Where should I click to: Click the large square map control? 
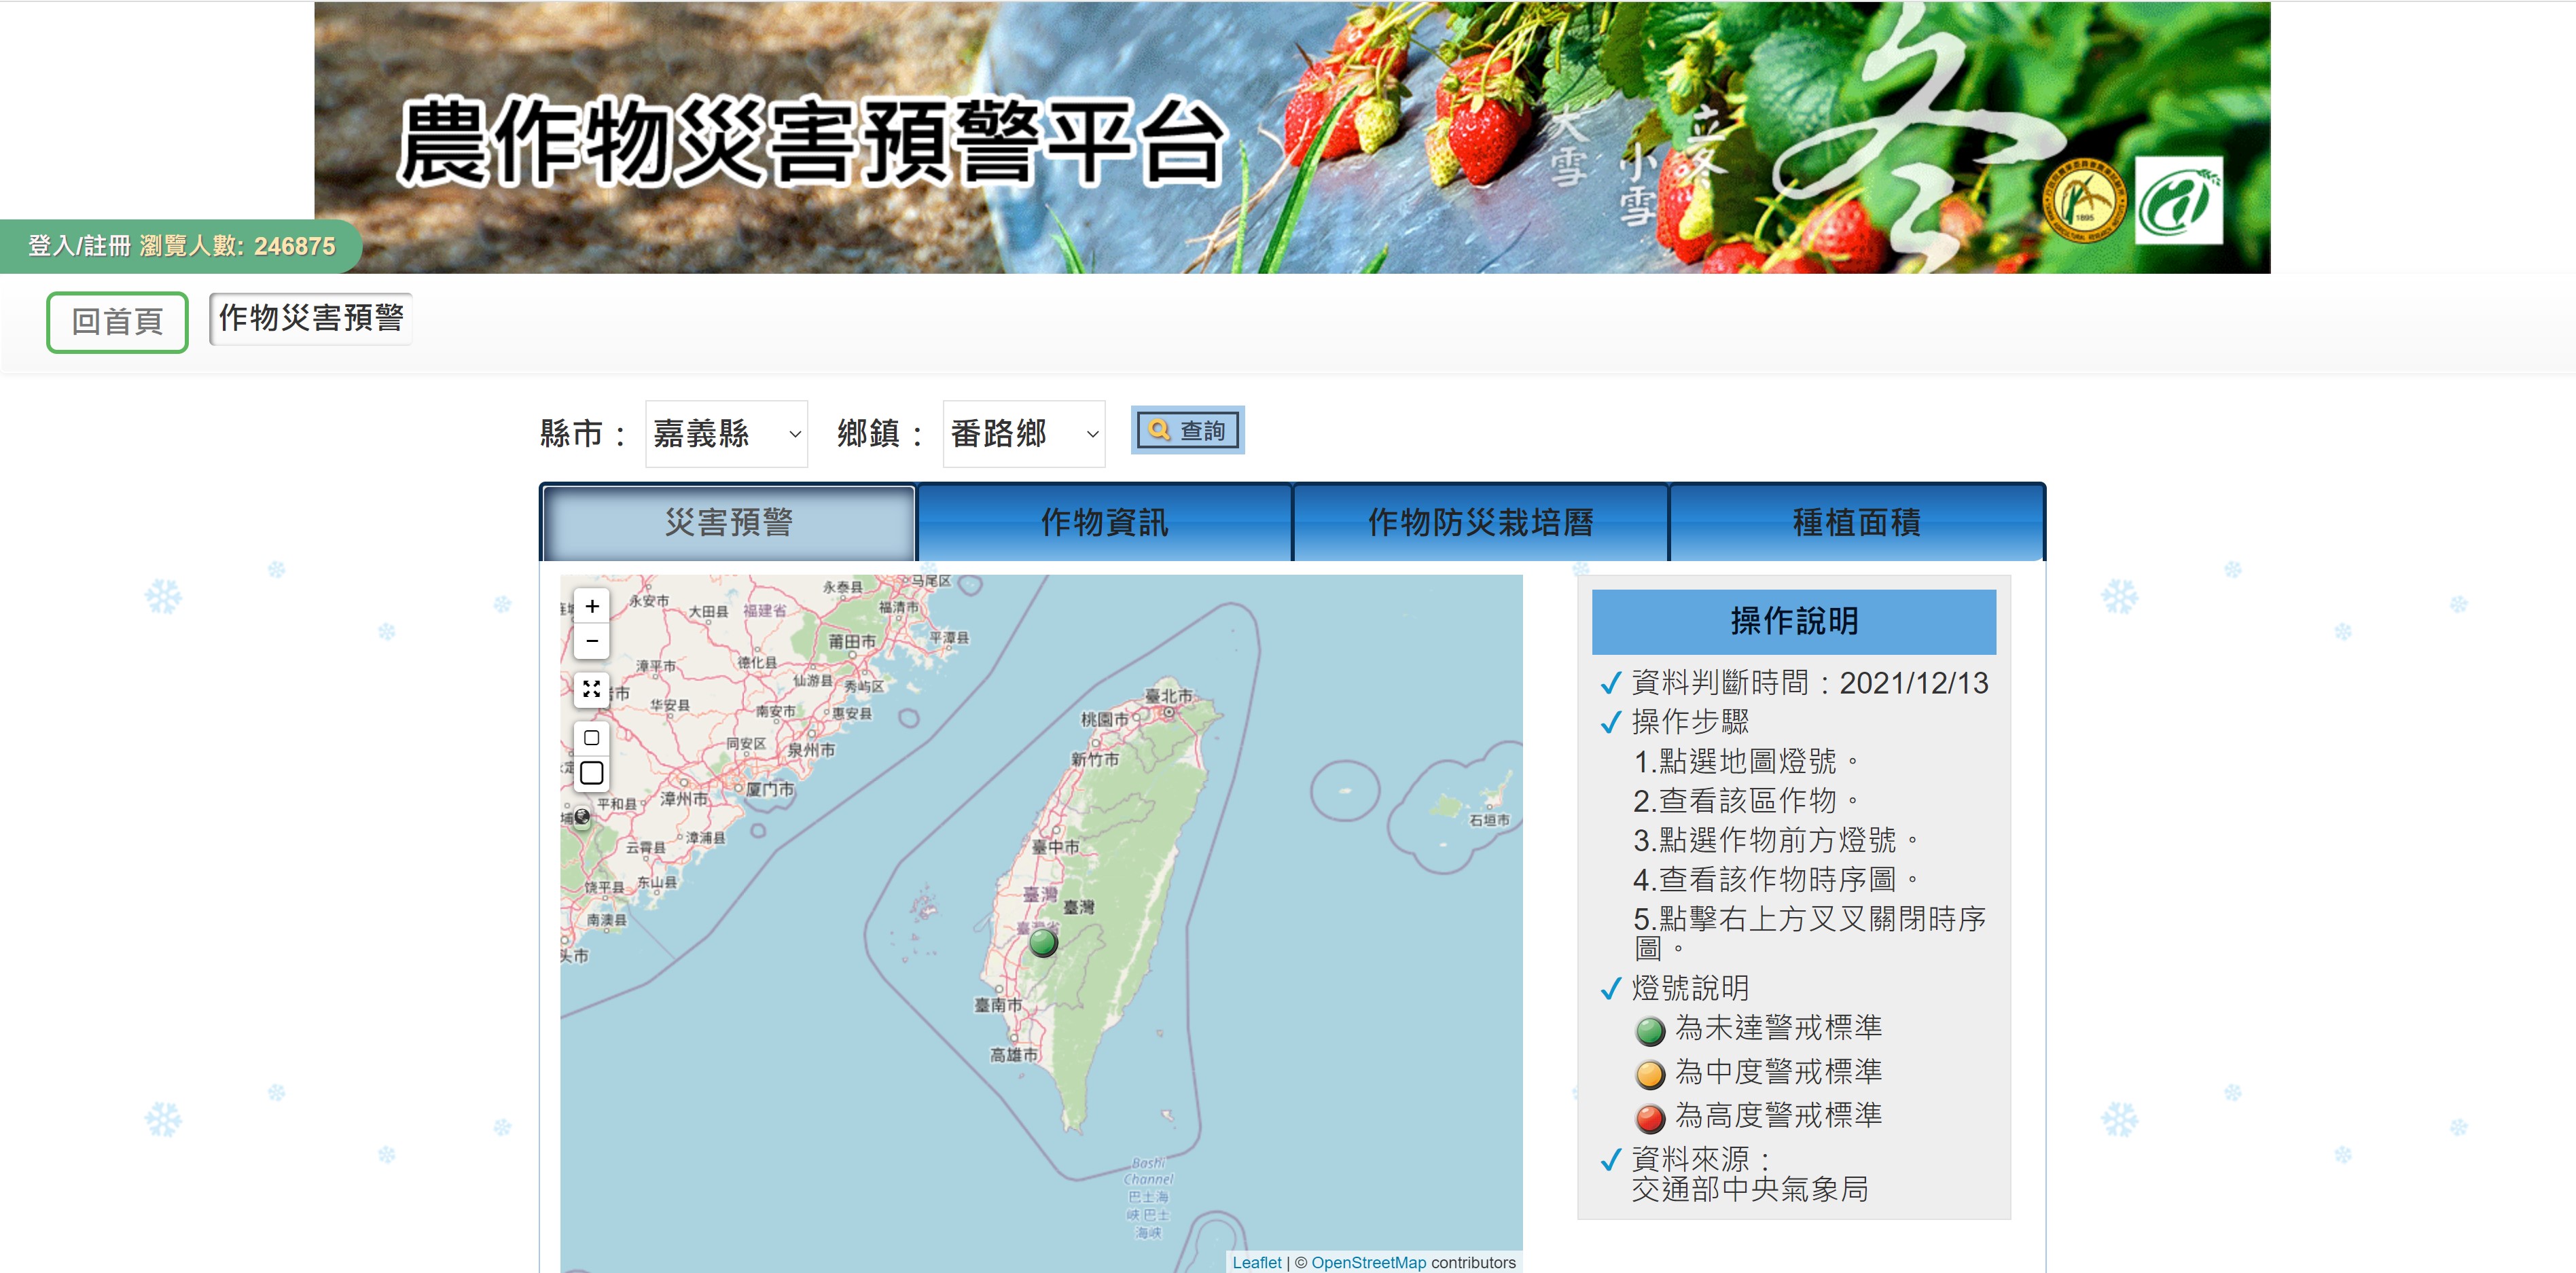[592, 773]
